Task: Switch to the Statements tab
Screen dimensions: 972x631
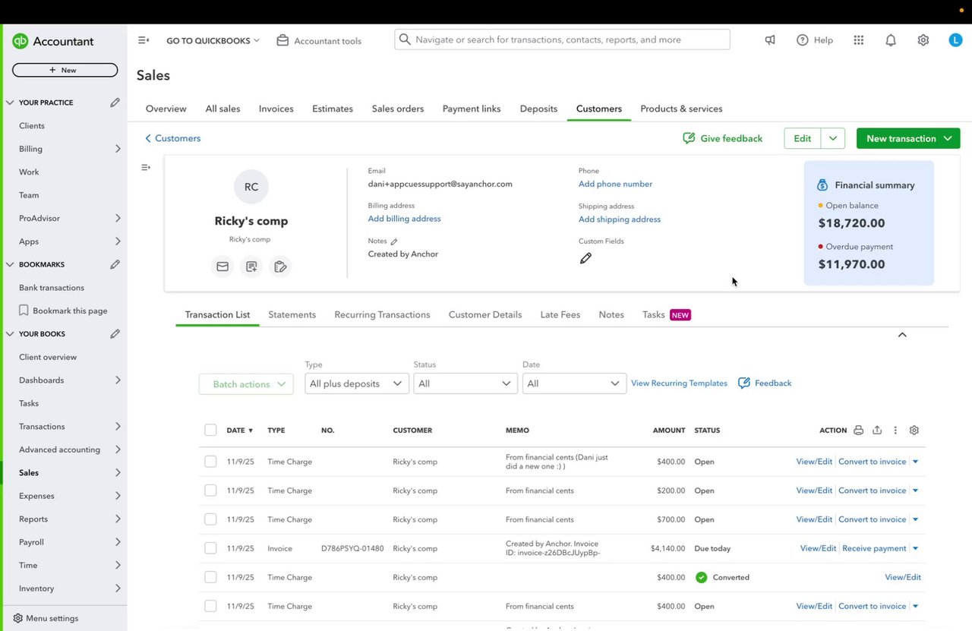Action: click(292, 314)
